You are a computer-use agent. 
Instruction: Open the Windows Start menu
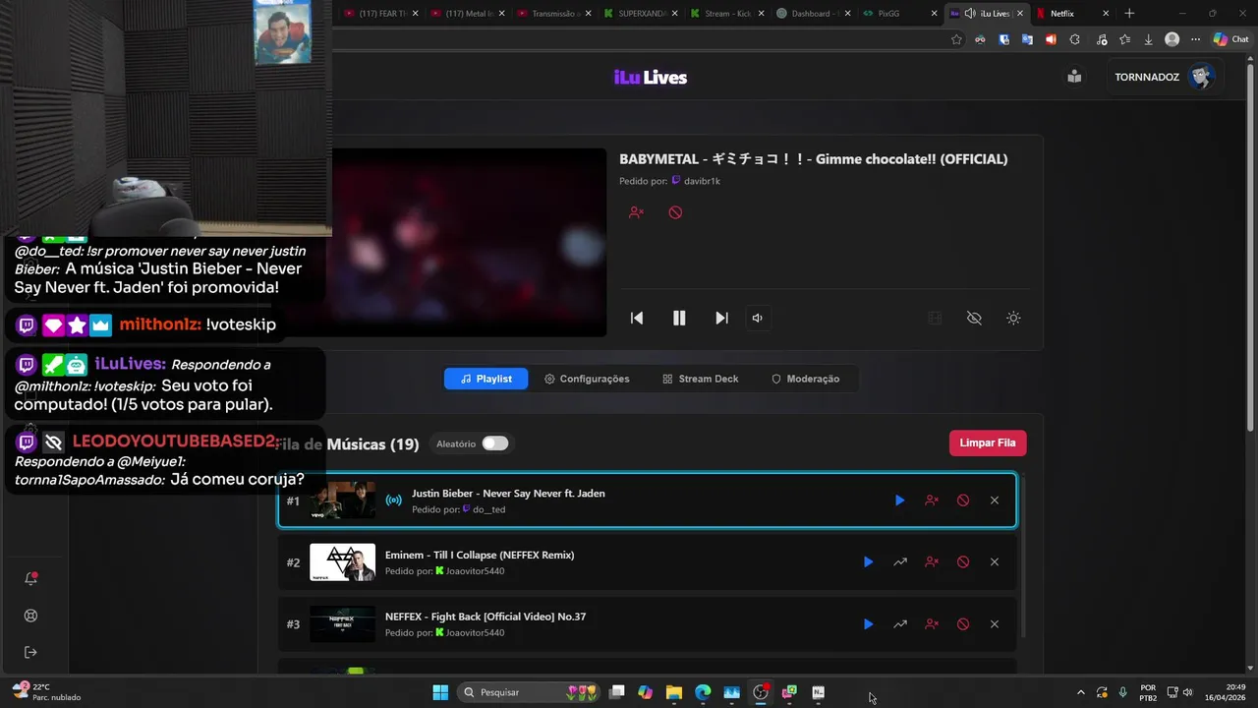(440, 692)
